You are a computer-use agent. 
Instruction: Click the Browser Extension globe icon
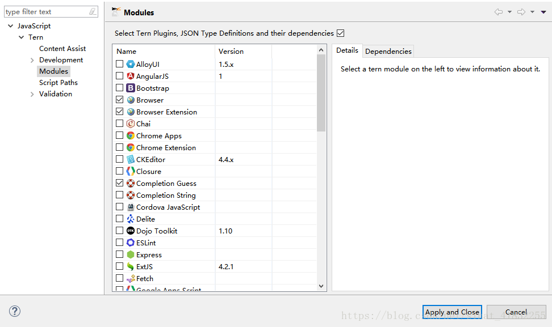tap(131, 112)
